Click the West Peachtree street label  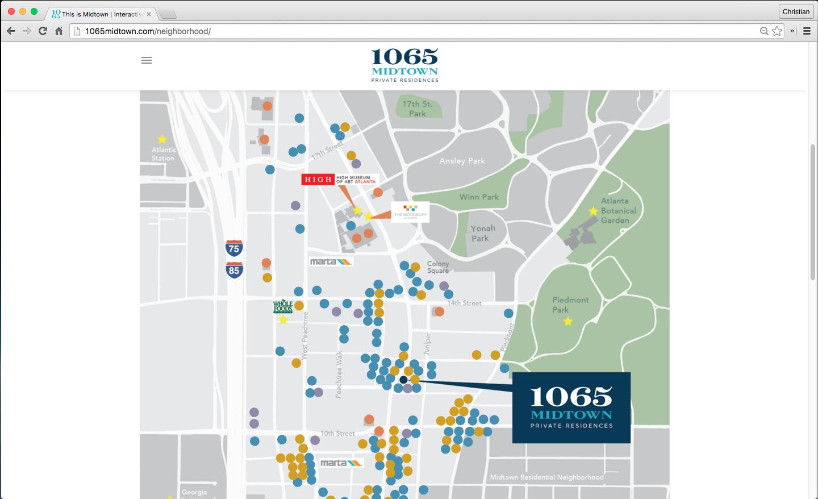pyautogui.click(x=304, y=335)
